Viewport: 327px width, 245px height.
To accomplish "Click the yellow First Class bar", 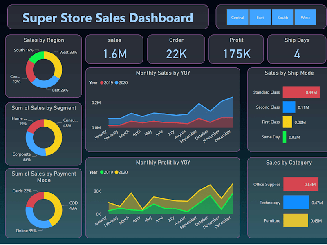I will tap(287, 122).
